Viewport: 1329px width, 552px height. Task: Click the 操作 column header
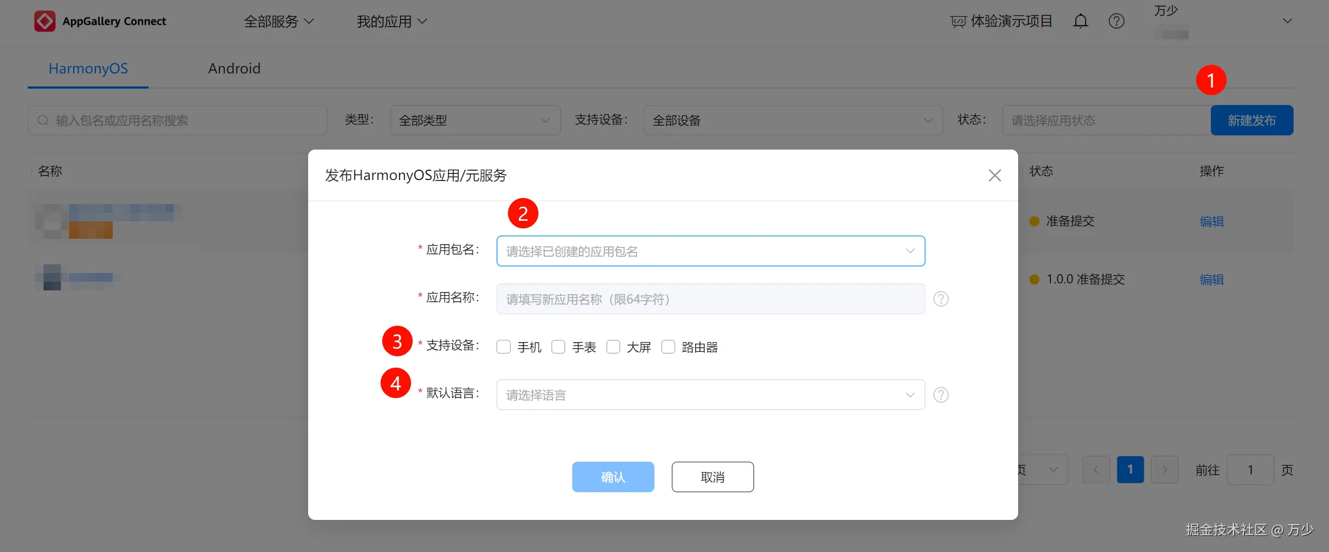click(x=1212, y=171)
